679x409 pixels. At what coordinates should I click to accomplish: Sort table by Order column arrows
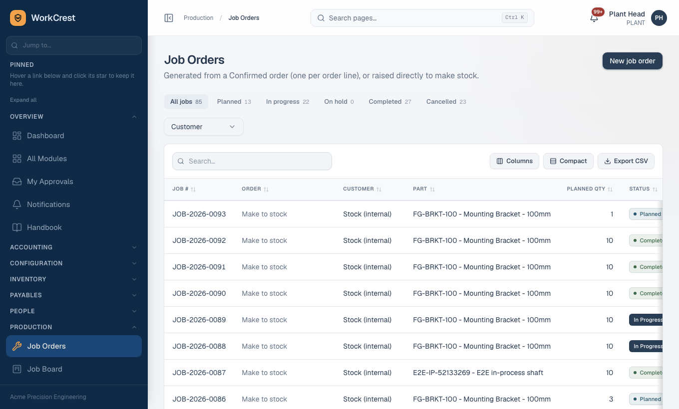click(x=266, y=190)
